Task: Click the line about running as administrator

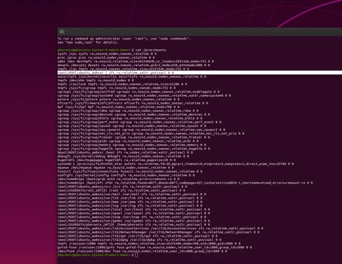Action: [124, 39]
